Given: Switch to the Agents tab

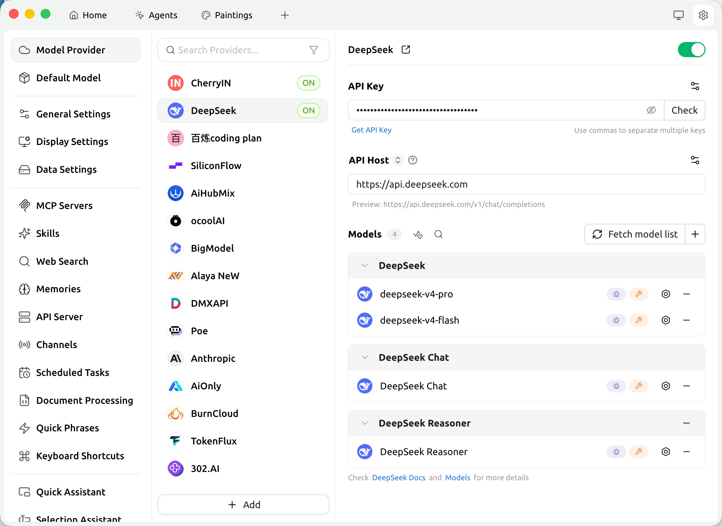Looking at the screenshot, I should tap(156, 15).
